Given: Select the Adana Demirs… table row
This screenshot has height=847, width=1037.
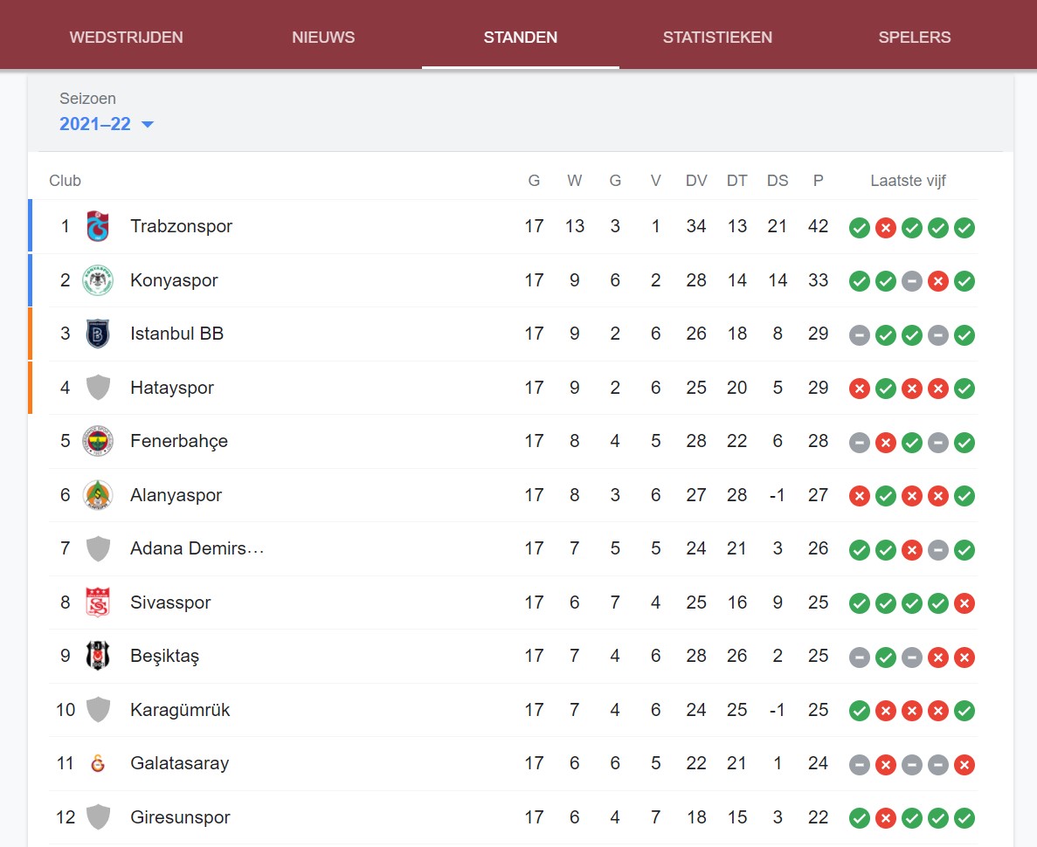Looking at the screenshot, I should click(x=513, y=548).
